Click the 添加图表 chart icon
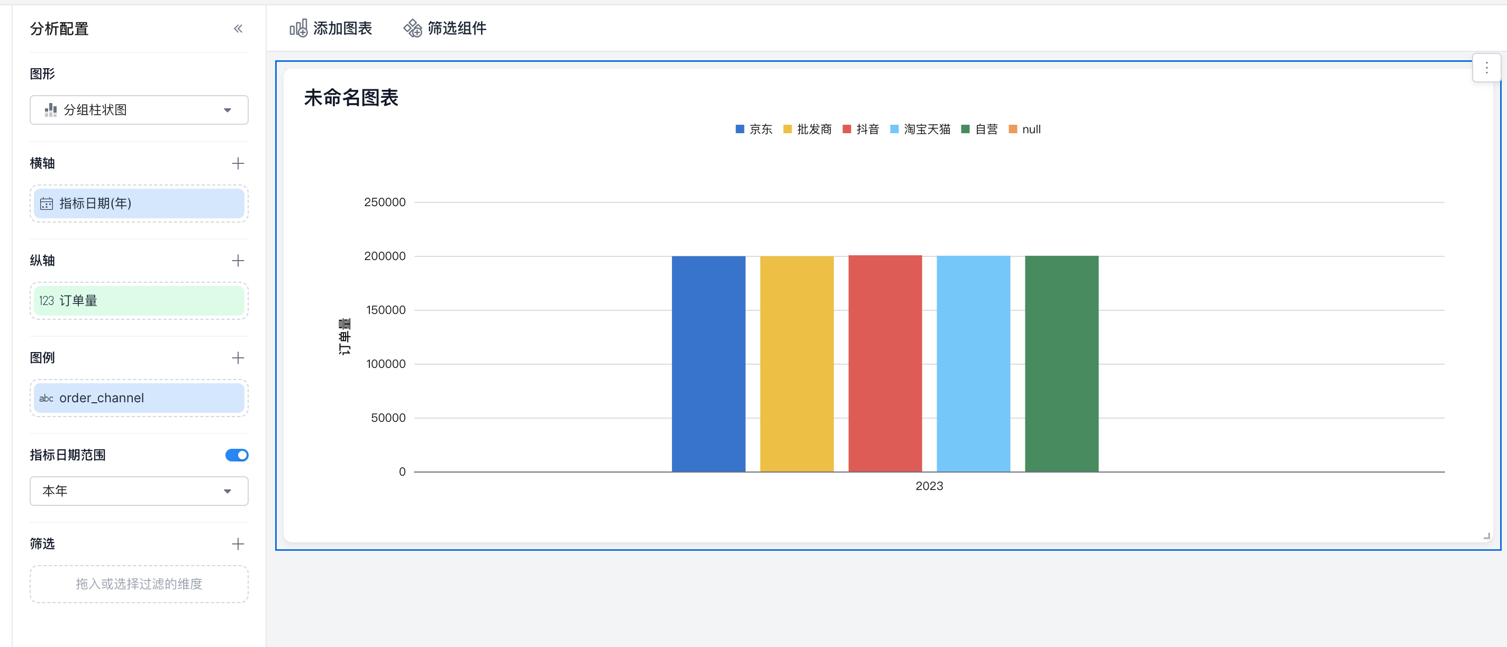 (x=298, y=28)
